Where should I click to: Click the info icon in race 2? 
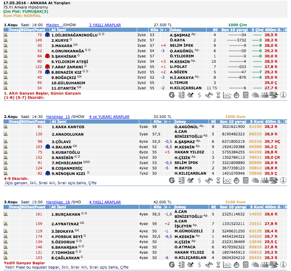click(x=283, y=180)
